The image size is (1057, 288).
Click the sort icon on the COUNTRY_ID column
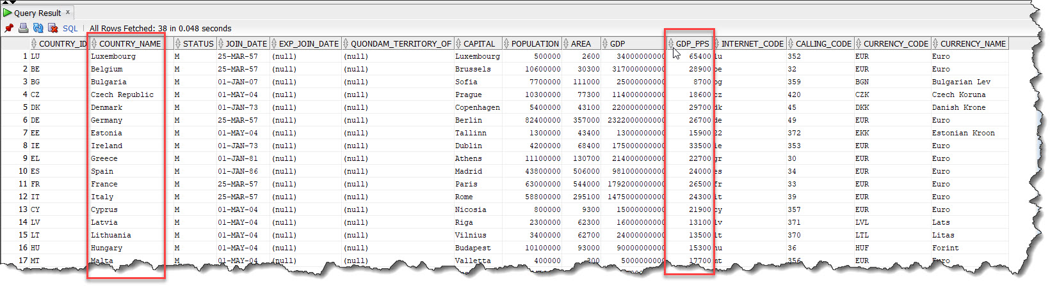pos(34,43)
